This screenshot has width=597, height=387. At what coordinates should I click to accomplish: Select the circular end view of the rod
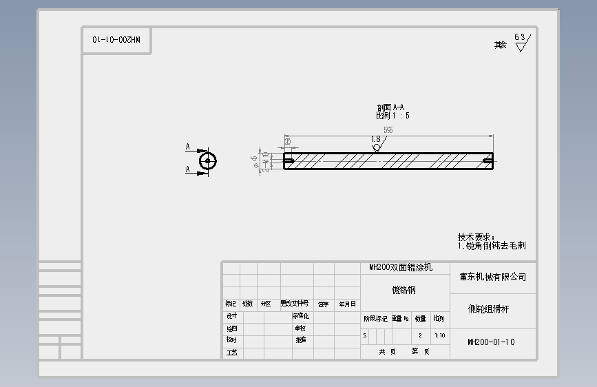(x=208, y=160)
